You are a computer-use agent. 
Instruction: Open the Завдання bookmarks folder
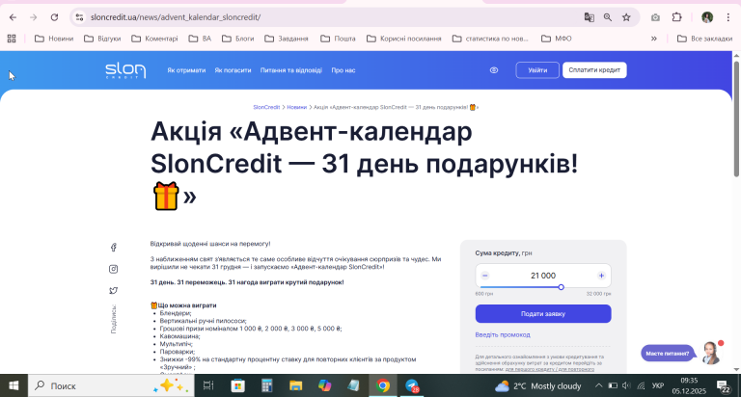(x=287, y=39)
